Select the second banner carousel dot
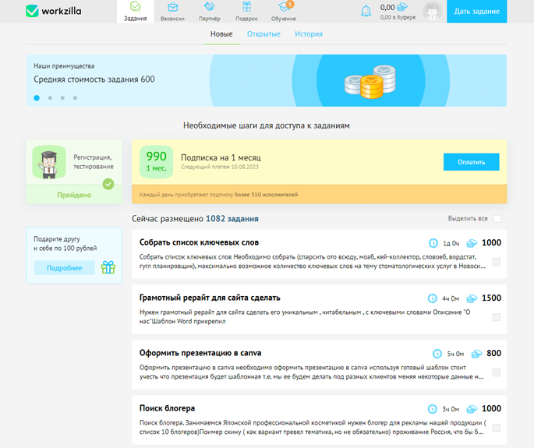This screenshot has height=448, width=534. point(50,98)
